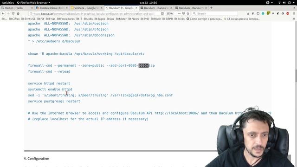Viewport: 297px width, 167px height.
Task: Click the teal circular extension icon
Action: click(x=263, y=13)
